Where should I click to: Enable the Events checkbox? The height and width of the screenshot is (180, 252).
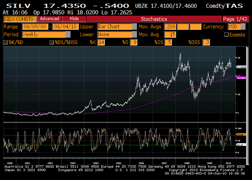pyautogui.click(x=226, y=35)
